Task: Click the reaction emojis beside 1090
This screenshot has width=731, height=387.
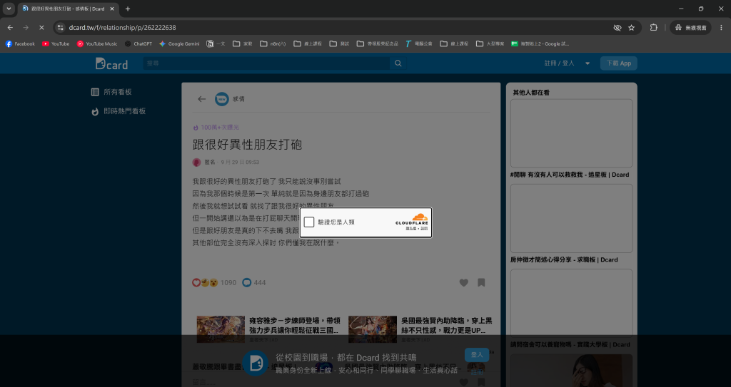Action: (205, 283)
